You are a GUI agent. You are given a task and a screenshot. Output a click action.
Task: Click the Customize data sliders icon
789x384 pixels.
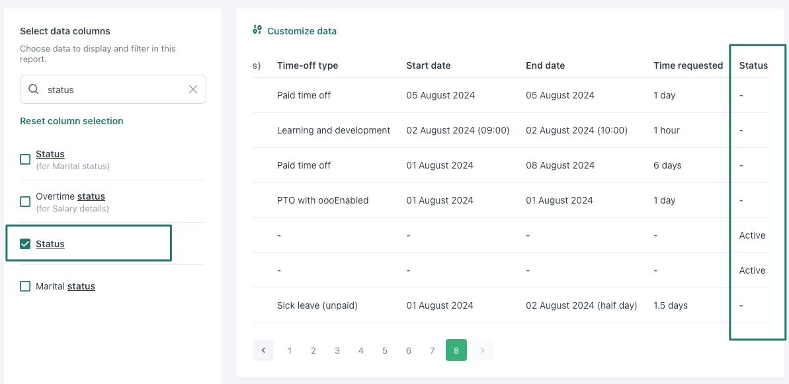(257, 30)
